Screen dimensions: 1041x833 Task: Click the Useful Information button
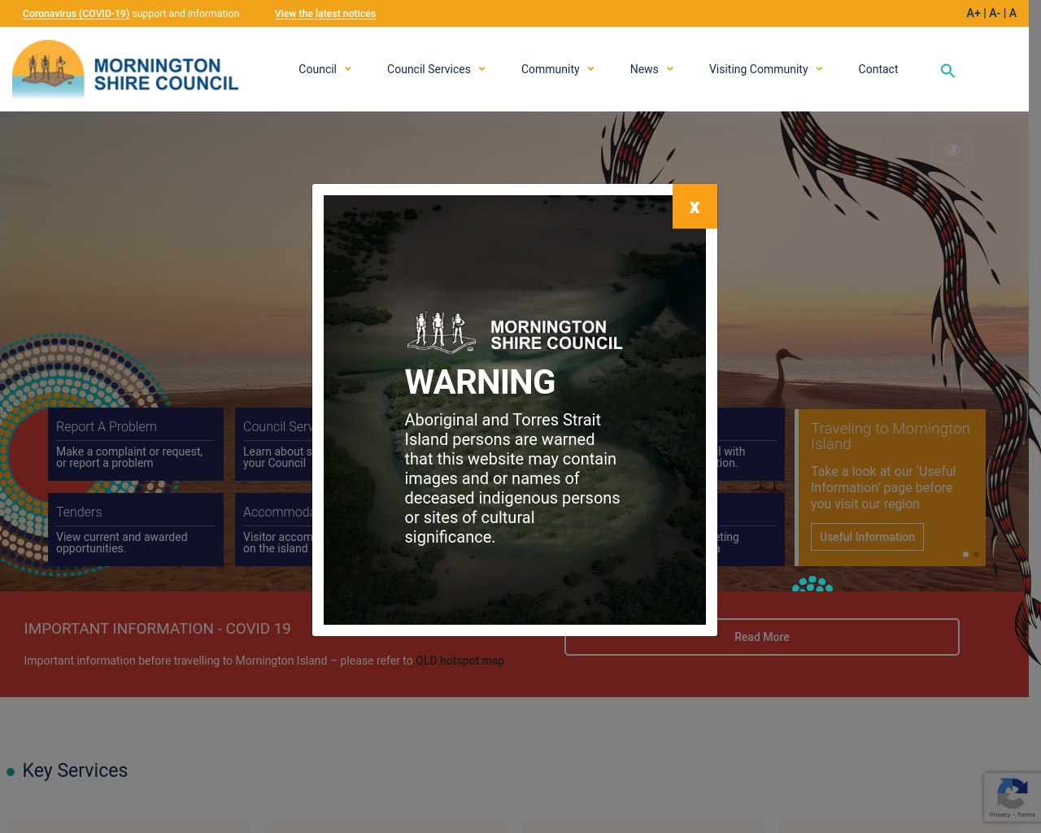tap(867, 537)
